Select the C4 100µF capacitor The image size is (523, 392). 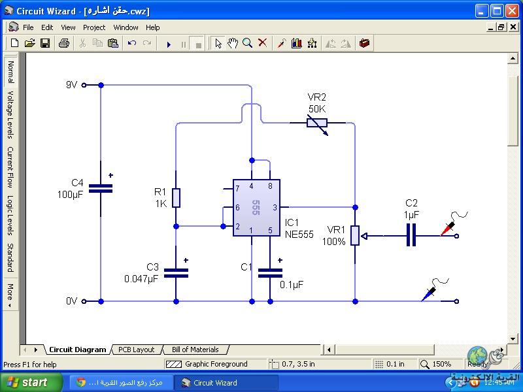click(x=101, y=189)
